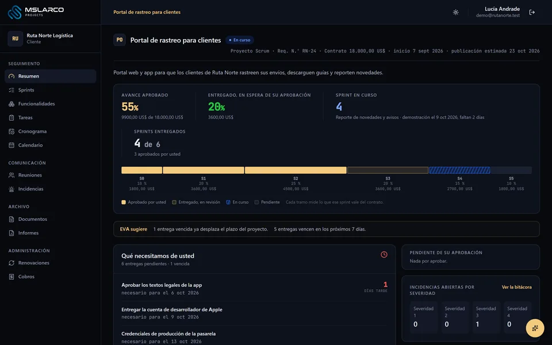Click the breadcrumb Portal de rastreo para clientes
Viewport: 552px width, 345px height.
coord(147,12)
